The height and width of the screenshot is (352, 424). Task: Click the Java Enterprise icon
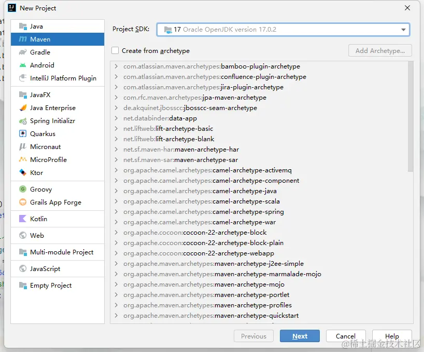pos(23,108)
